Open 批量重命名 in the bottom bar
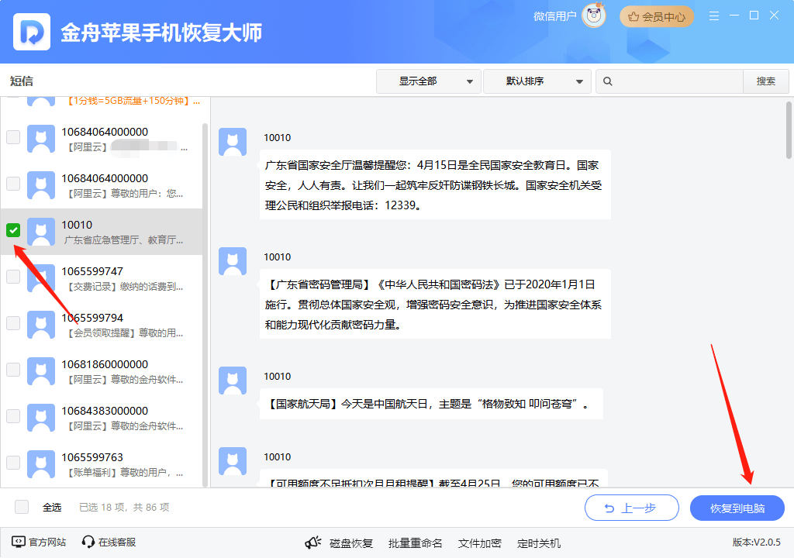Image resolution: width=794 pixels, height=558 pixels. point(415,543)
